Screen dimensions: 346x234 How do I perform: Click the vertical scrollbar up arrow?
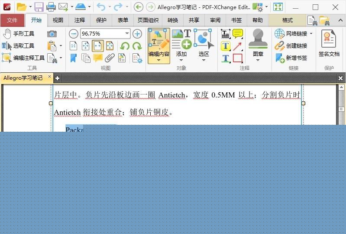(x=341, y=87)
